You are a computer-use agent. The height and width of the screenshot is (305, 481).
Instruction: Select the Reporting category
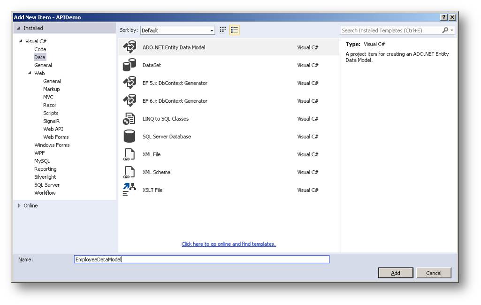46,169
